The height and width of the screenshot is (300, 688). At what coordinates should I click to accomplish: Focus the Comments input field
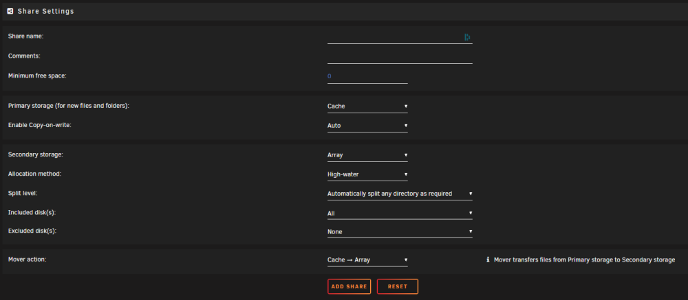click(400, 57)
